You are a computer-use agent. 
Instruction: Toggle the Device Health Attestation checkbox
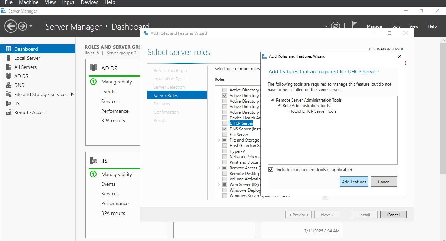point(225,118)
